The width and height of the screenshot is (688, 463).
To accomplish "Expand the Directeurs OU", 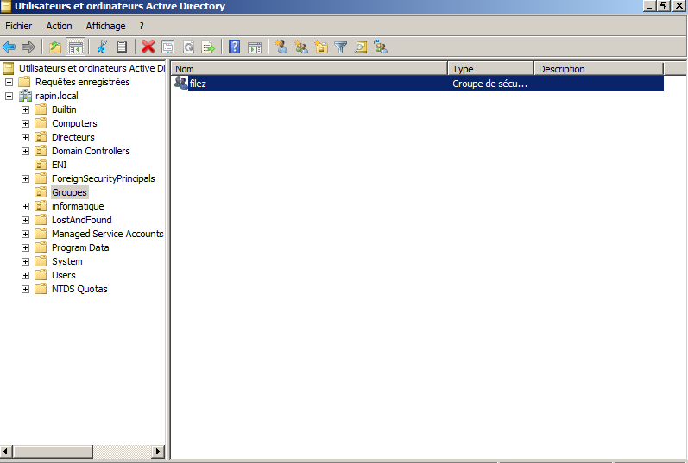I will click(25, 137).
